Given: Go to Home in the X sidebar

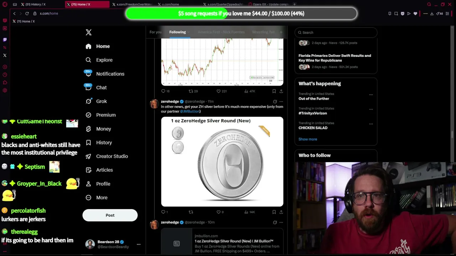Looking at the screenshot, I should click(x=98, y=46).
